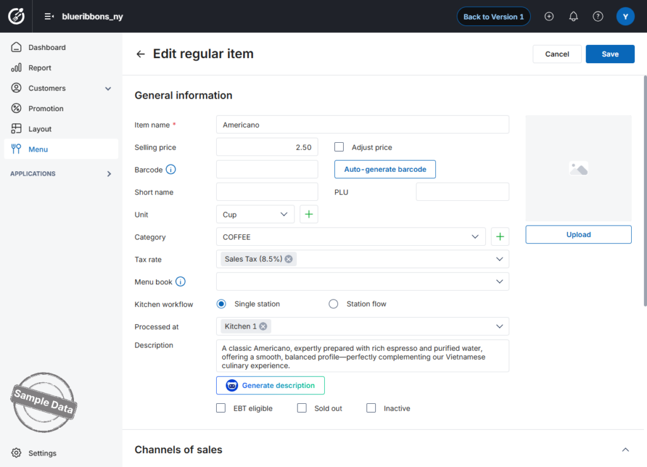Open notifications bell icon
Screen dimensions: 647x467
click(x=573, y=16)
